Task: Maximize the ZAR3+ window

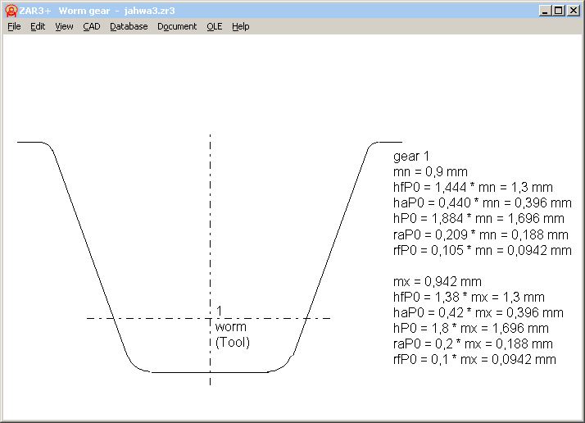Action: click(x=559, y=11)
